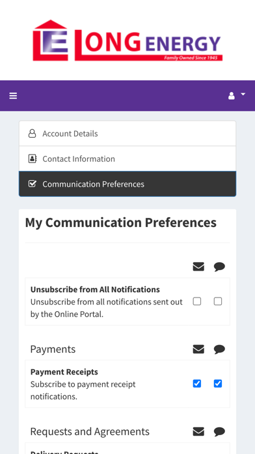
Task: Uncheck text message Payment Receipts notifications
Action: (218, 384)
